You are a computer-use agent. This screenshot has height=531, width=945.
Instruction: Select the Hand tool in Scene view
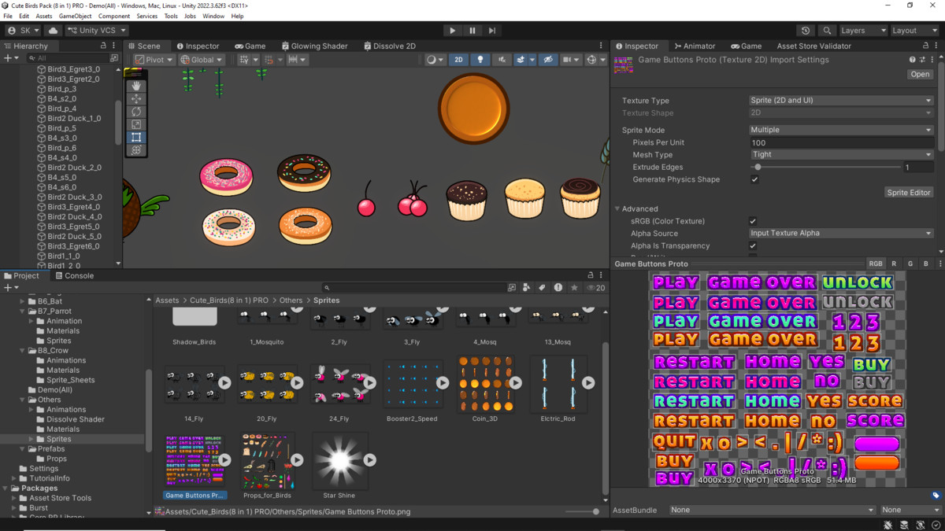[136, 86]
